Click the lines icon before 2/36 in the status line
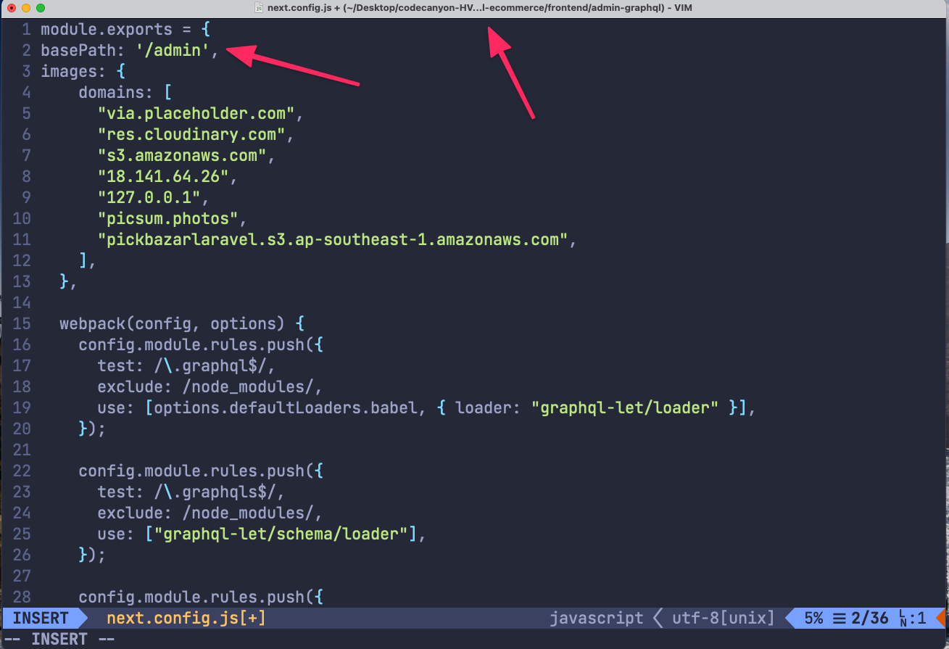 840,619
